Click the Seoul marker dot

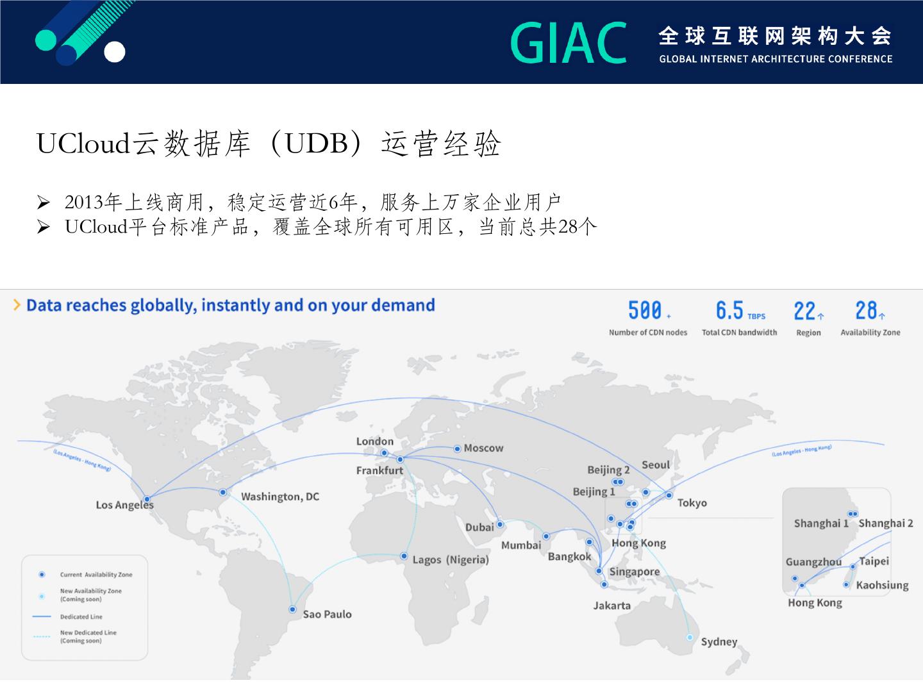click(645, 492)
